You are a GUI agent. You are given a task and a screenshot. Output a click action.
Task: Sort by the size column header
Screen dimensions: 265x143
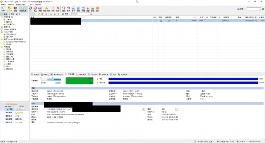coord(189,17)
